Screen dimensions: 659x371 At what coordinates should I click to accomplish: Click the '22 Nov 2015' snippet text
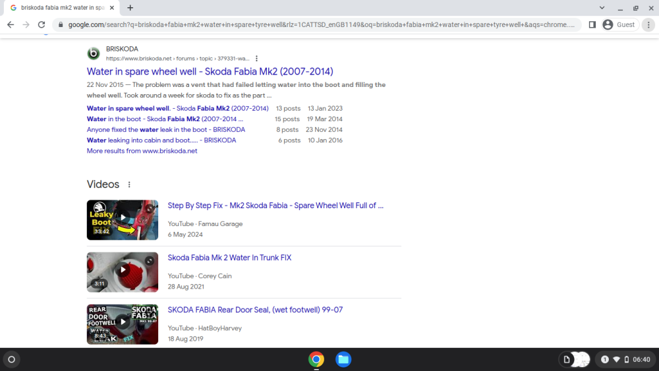[x=105, y=85]
